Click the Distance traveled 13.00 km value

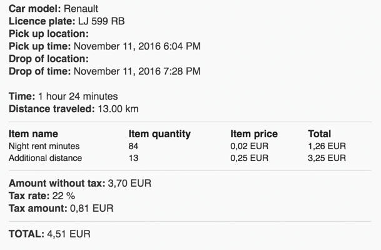(118, 109)
